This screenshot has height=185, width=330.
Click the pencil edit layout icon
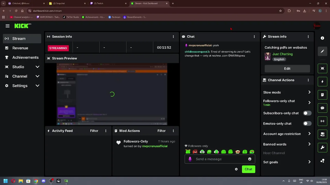click(322, 51)
